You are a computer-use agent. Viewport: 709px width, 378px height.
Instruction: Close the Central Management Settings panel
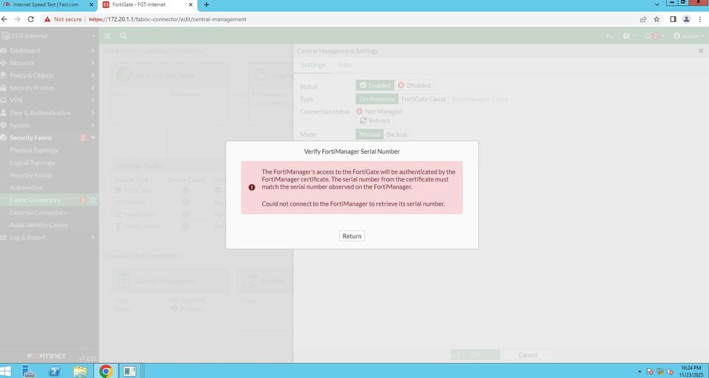[x=701, y=51]
